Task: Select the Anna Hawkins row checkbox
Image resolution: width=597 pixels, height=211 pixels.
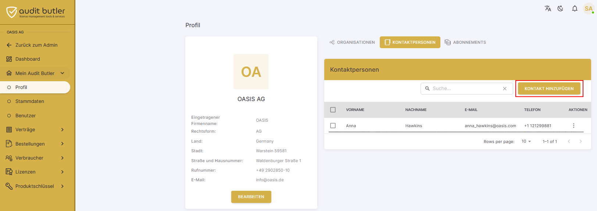Action: (x=333, y=126)
